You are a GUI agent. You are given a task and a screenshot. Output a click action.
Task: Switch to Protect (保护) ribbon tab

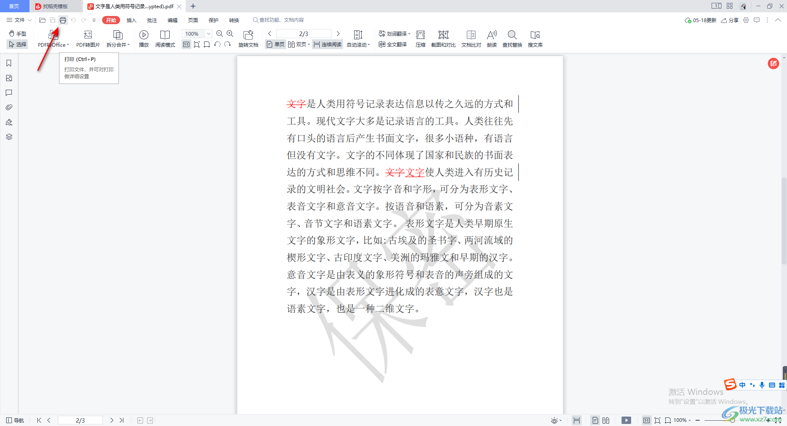coord(214,20)
